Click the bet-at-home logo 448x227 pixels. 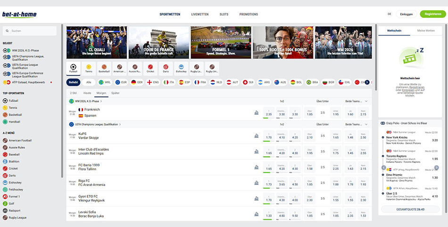19,15
